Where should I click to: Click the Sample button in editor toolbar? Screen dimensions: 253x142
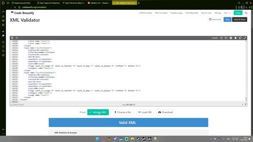point(215,38)
